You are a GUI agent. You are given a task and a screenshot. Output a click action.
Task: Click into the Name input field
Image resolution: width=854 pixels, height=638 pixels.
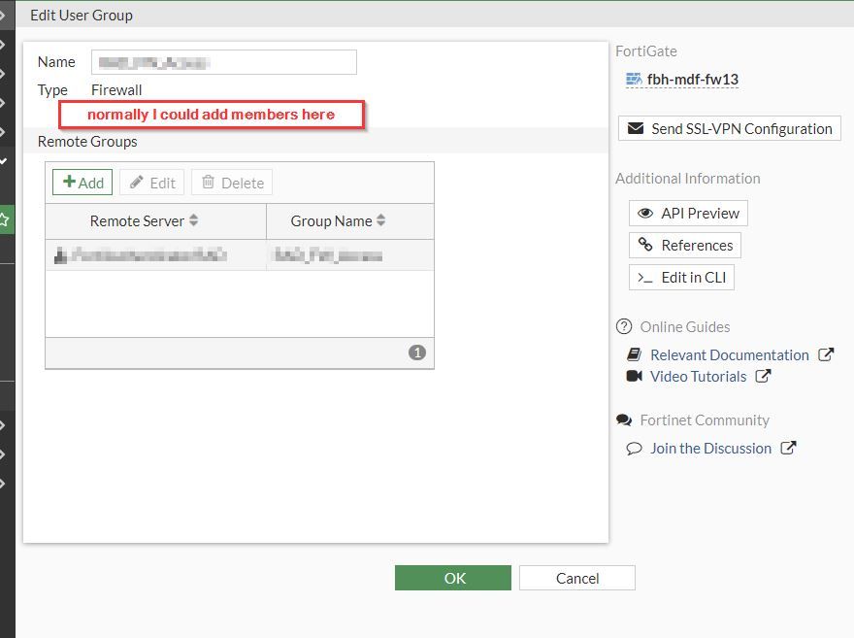pyautogui.click(x=224, y=62)
